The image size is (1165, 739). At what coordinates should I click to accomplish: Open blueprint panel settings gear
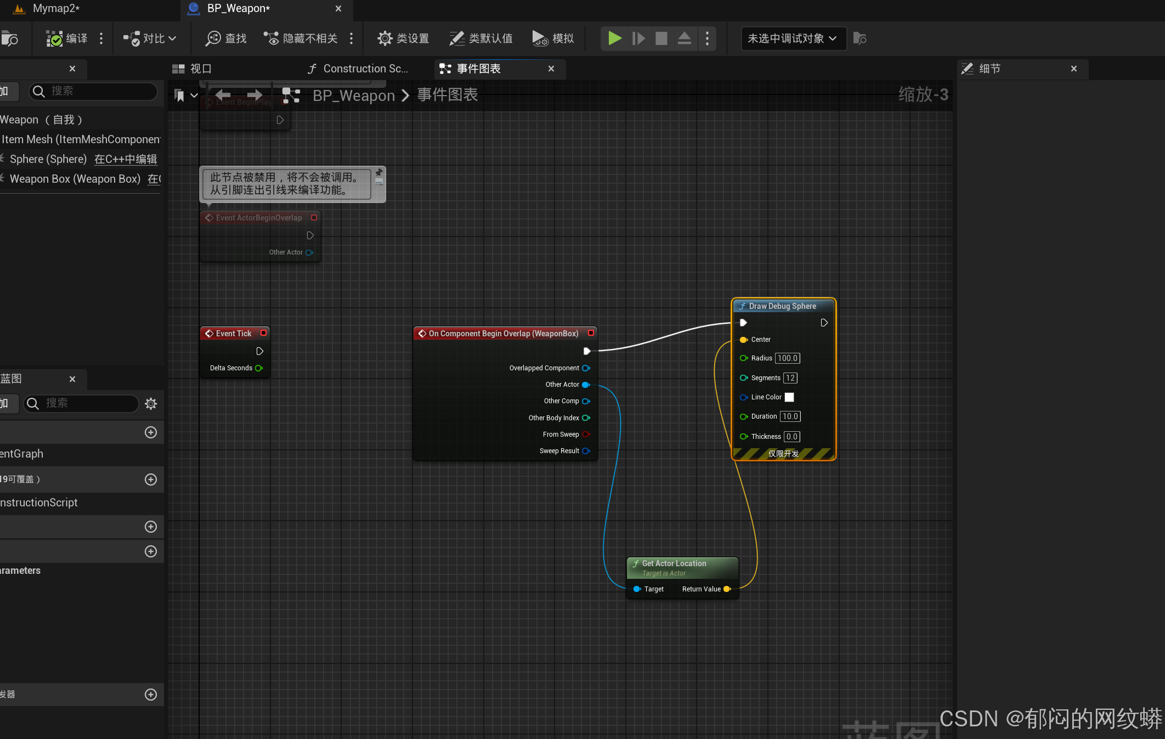151,404
